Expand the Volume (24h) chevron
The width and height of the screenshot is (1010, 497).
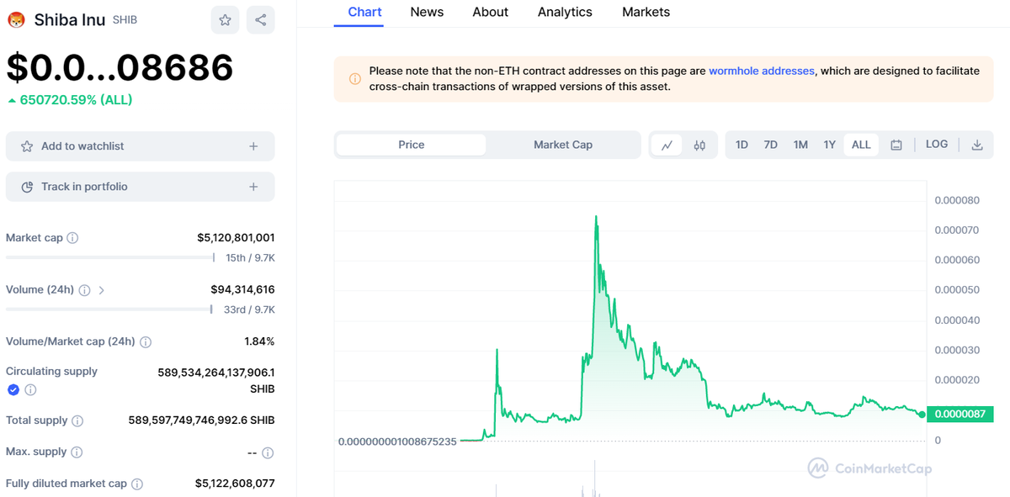(x=102, y=290)
